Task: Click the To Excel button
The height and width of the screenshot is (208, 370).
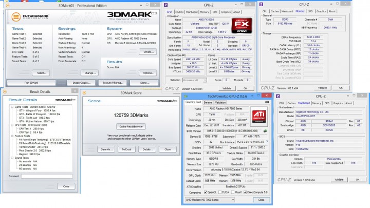Action: tap(127, 149)
